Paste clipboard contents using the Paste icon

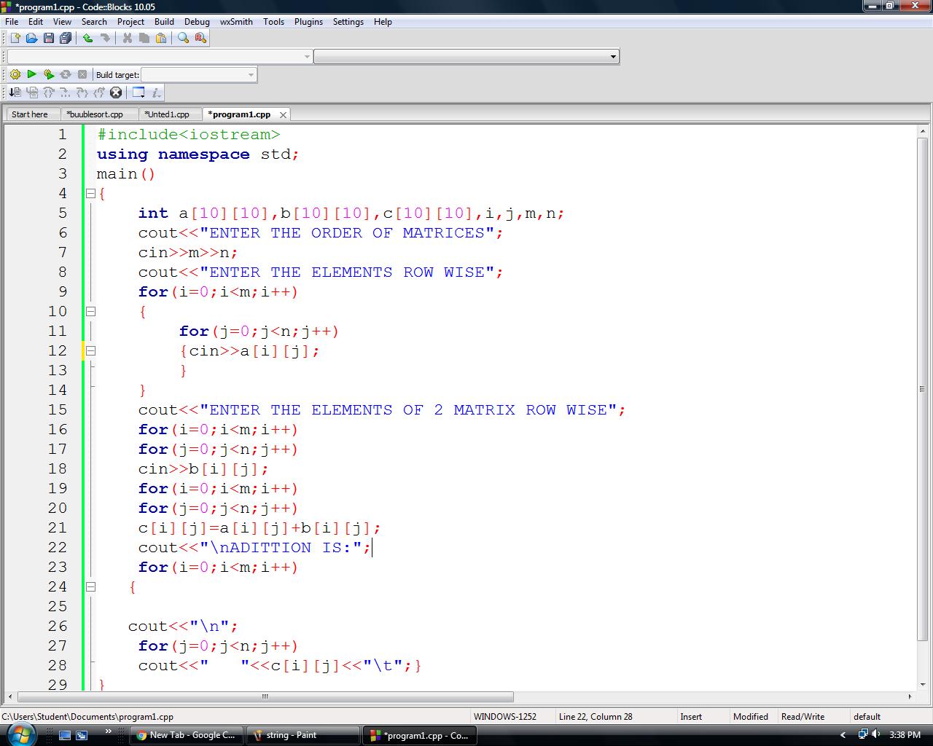coord(161,38)
